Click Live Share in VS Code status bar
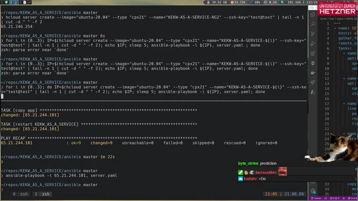The width and height of the screenshot is (358, 201). point(353,198)
